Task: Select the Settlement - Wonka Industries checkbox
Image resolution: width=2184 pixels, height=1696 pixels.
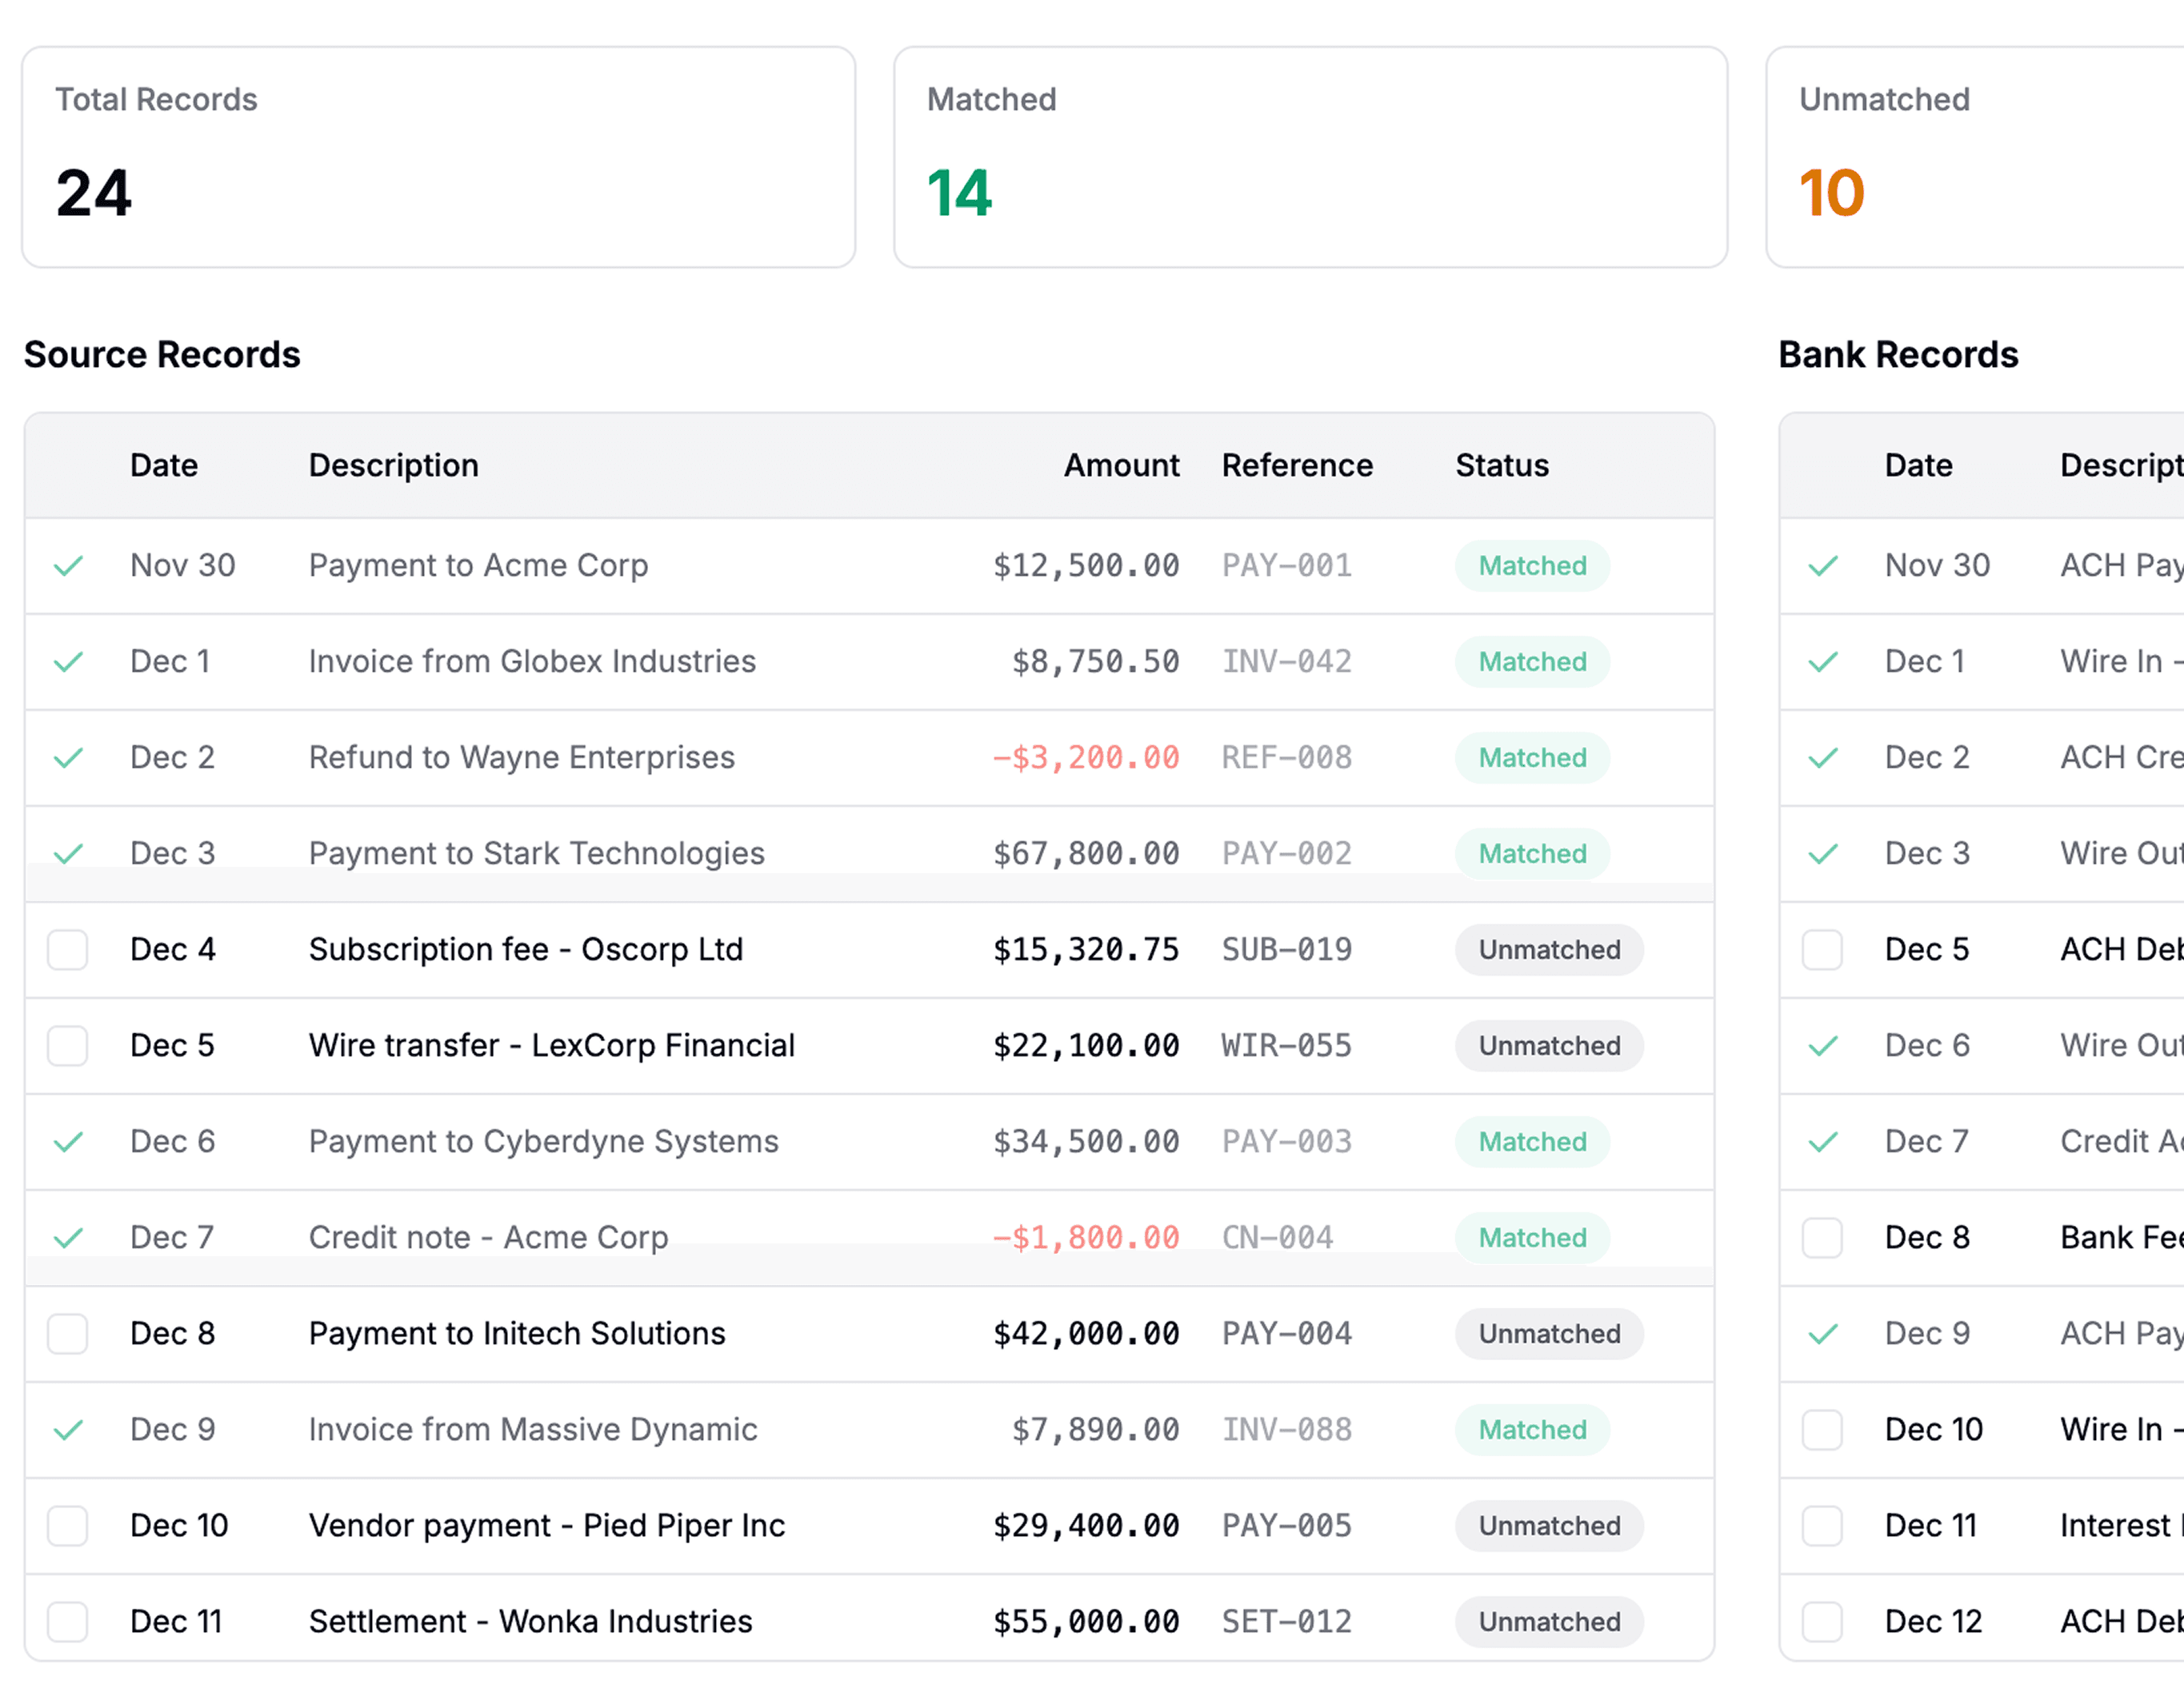Action: click(x=68, y=1621)
